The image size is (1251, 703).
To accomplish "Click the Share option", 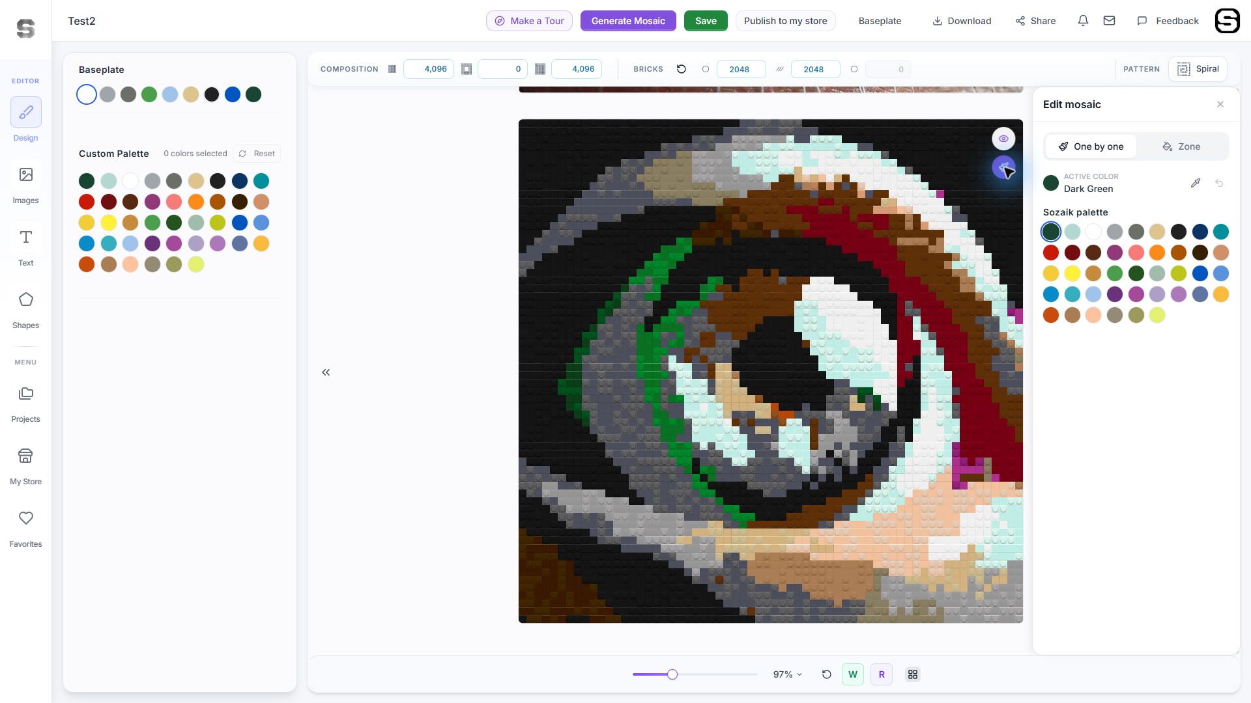I will tap(1035, 21).
